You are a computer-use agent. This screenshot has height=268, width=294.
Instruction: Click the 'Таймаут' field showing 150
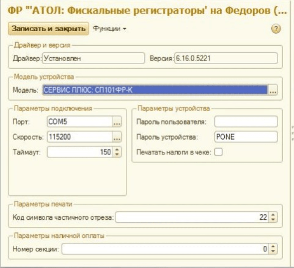[x=80, y=152]
